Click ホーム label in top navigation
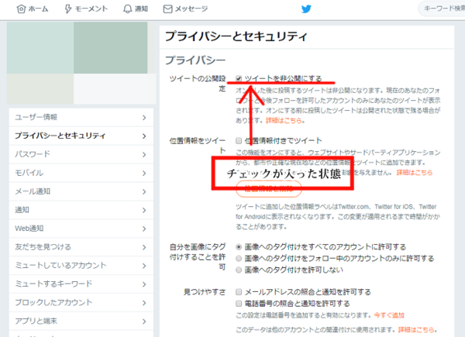This screenshot has height=337, width=465. coord(38,9)
